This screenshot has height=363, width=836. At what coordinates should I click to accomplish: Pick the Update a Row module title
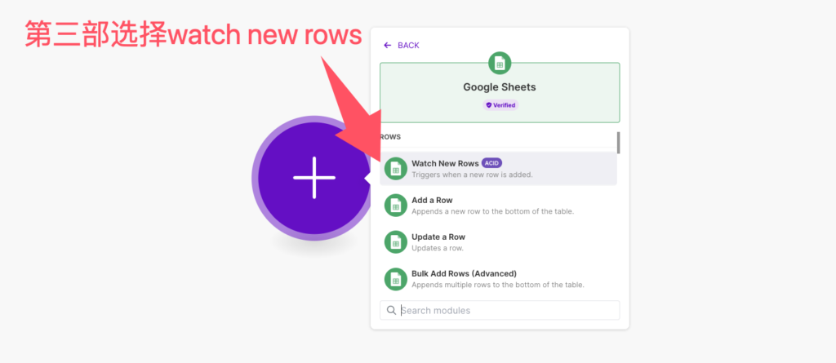(438, 237)
